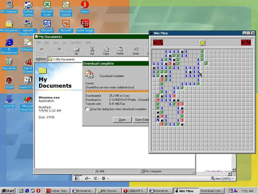
Task: Click Open Folder in Download complete dialog
Action: click(141, 120)
